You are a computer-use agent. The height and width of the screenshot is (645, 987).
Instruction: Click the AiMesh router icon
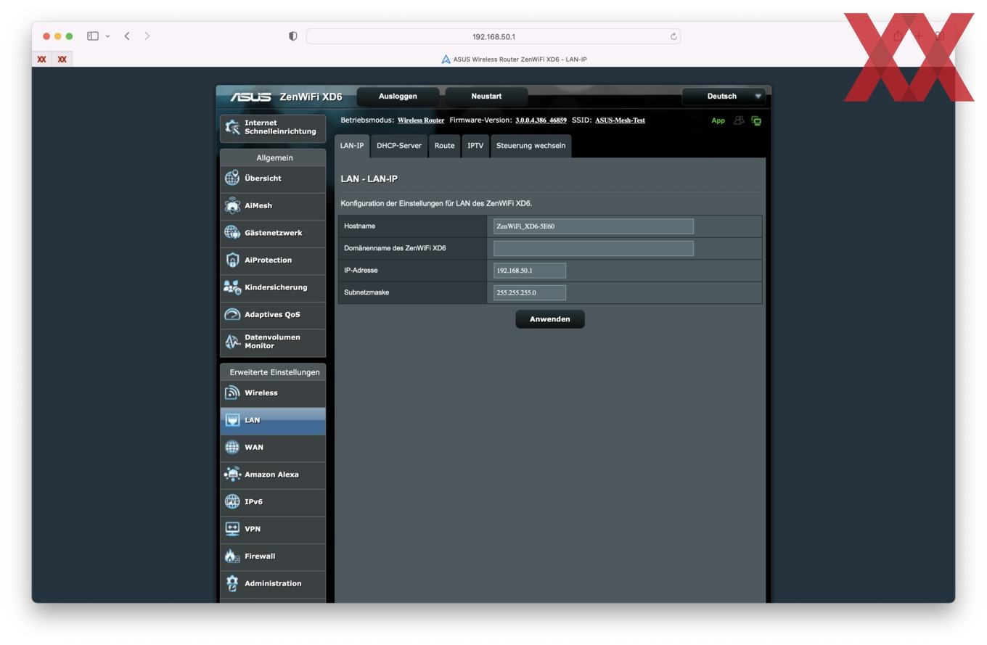point(232,205)
